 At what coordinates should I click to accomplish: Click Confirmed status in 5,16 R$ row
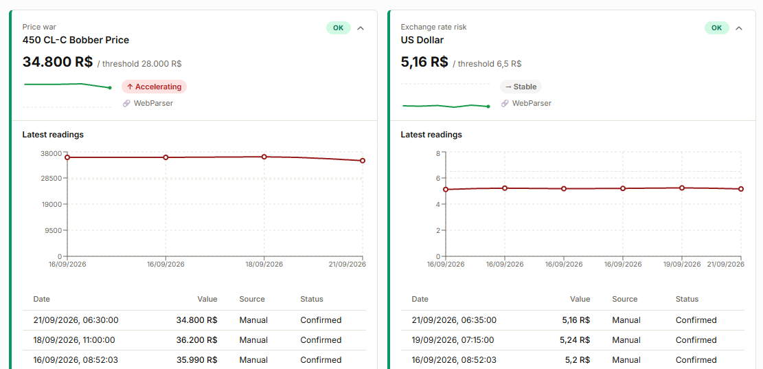[x=696, y=320]
